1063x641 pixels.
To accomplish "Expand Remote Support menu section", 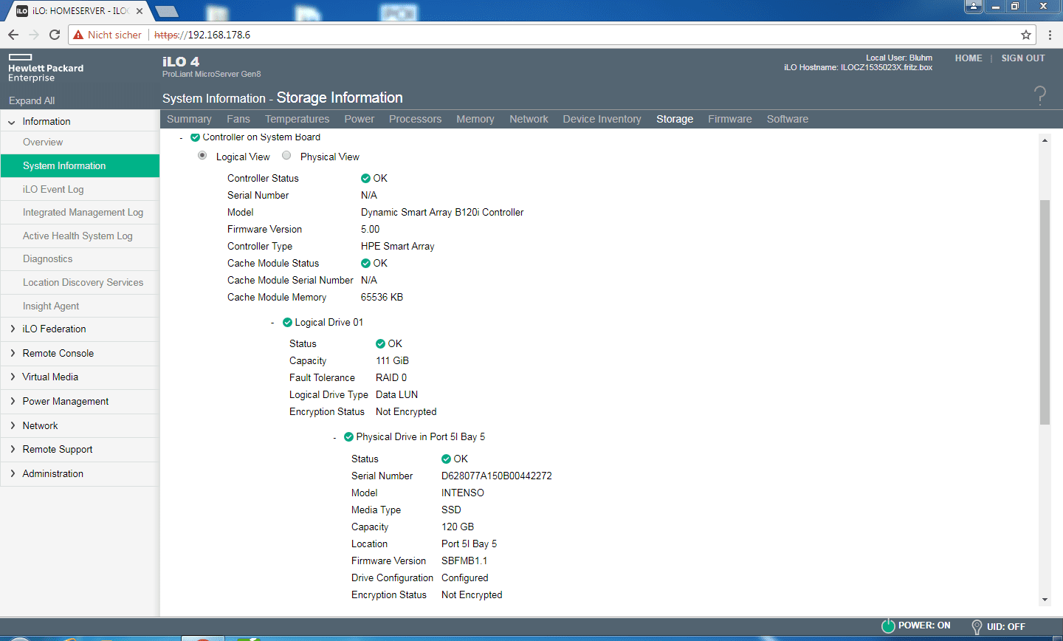I will pos(13,449).
